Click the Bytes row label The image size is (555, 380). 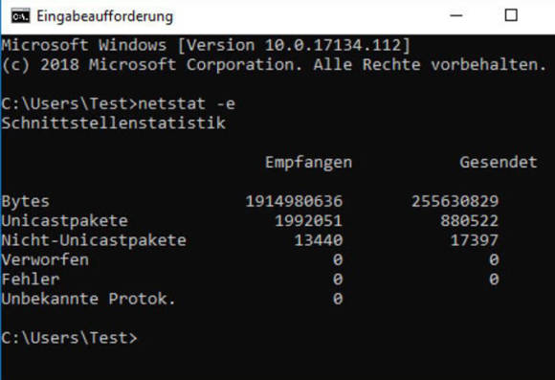pos(26,202)
